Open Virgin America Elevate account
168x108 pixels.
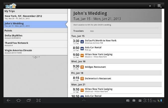[35, 51]
